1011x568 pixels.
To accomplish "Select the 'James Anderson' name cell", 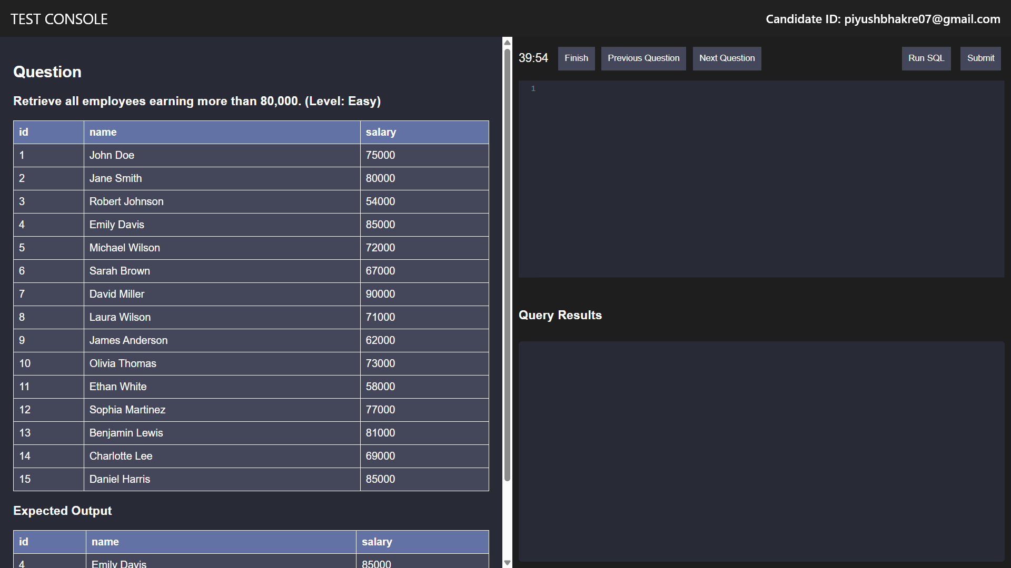I will pyautogui.click(x=222, y=341).
